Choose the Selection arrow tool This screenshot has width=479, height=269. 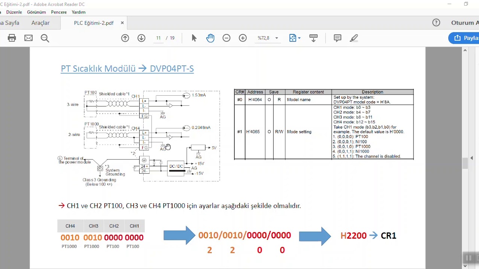tap(194, 38)
